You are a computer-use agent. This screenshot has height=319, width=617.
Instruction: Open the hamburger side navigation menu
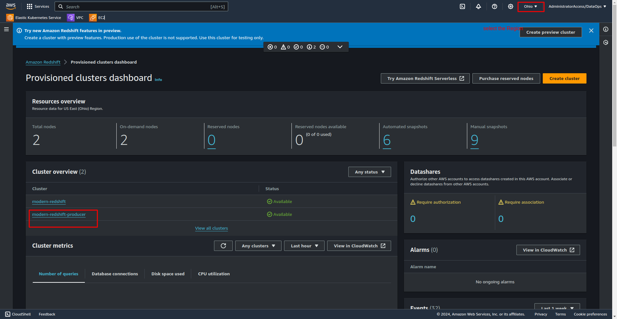pyautogui.click(x=6, y=29)
